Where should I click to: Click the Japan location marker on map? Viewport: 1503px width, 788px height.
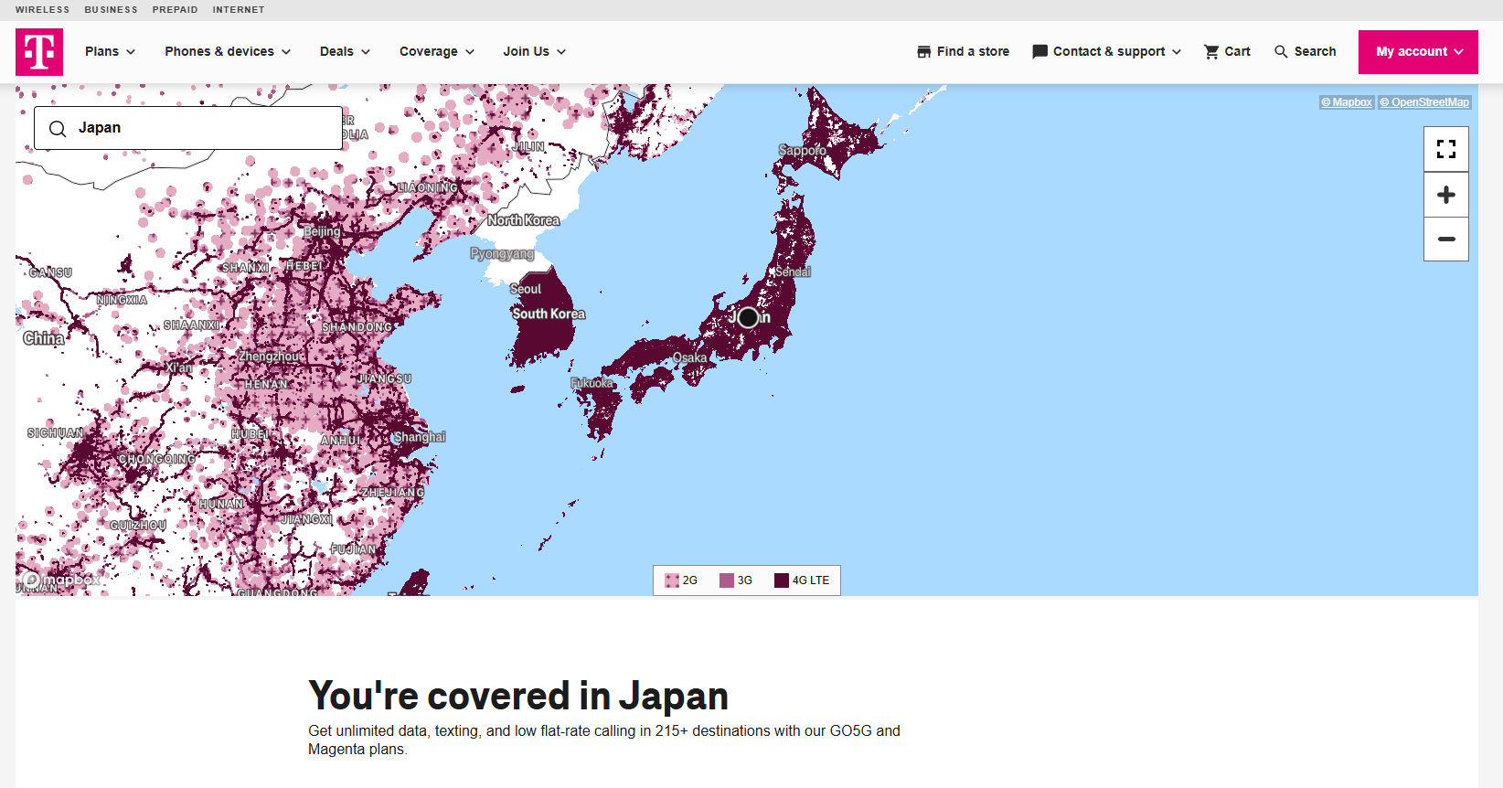(x=748, y=317)
